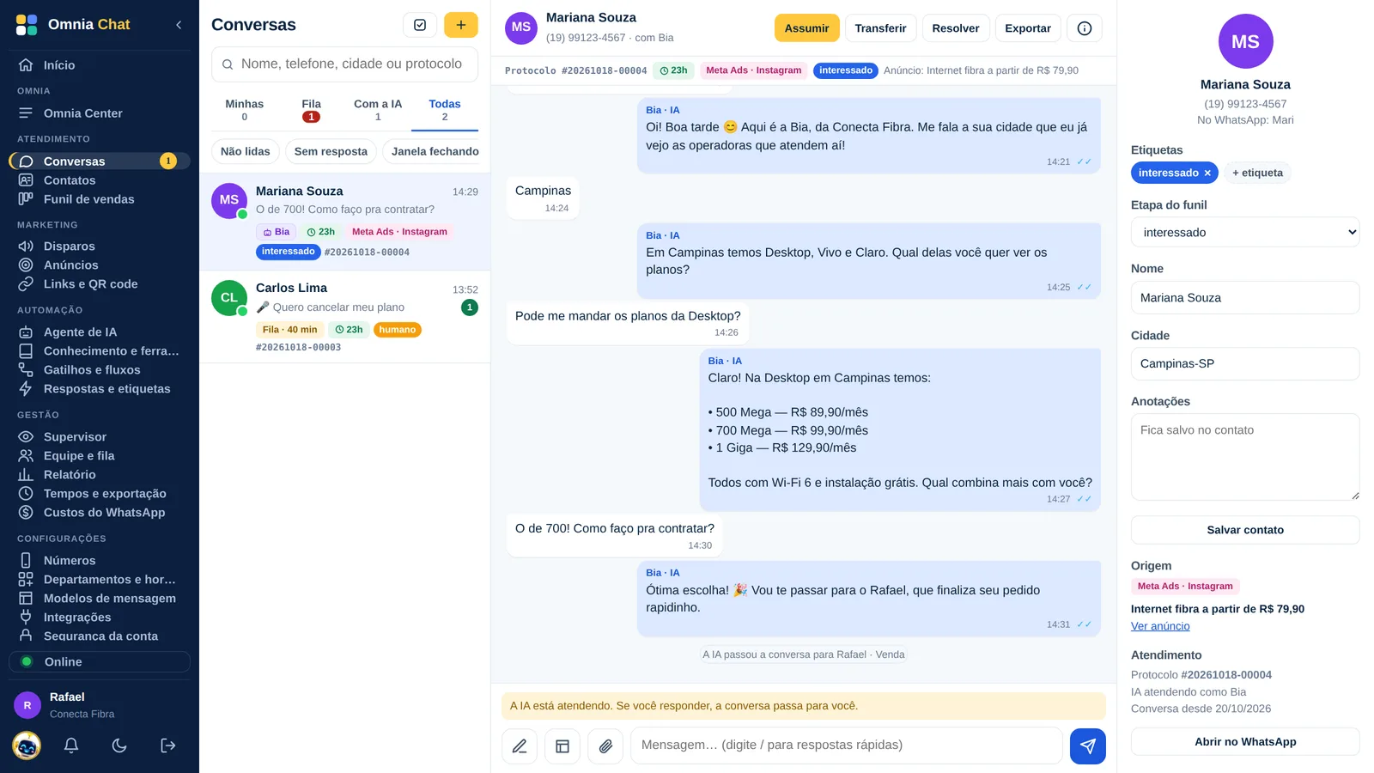Image resolution: width=1374 pixels, height=773 pixels.
Task: Toggle Não lidas filter chip
Action: pyautogui.click(x=246, y=151)
